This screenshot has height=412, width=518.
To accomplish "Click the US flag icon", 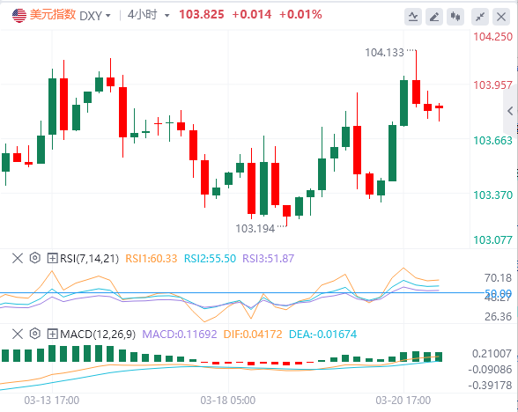I will (19, 15).
